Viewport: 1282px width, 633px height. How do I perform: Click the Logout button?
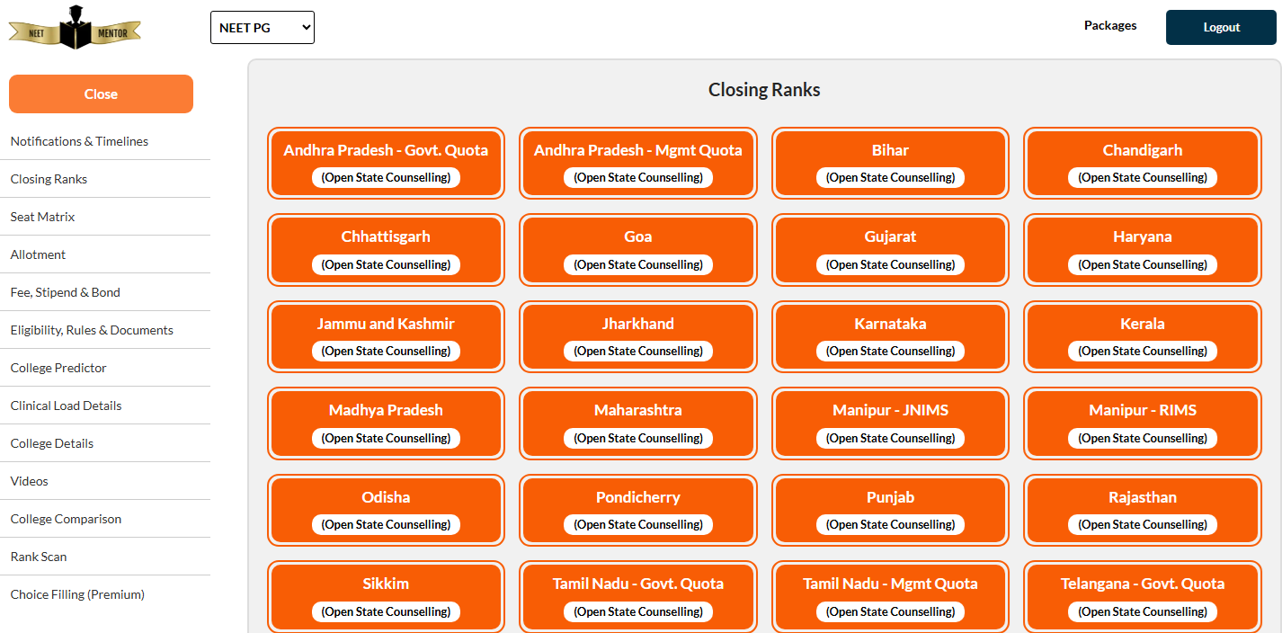tap(1221, 27)
